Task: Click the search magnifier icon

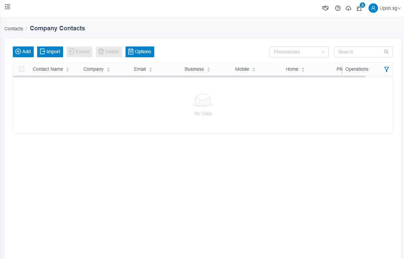Action: tap(386, 52)
